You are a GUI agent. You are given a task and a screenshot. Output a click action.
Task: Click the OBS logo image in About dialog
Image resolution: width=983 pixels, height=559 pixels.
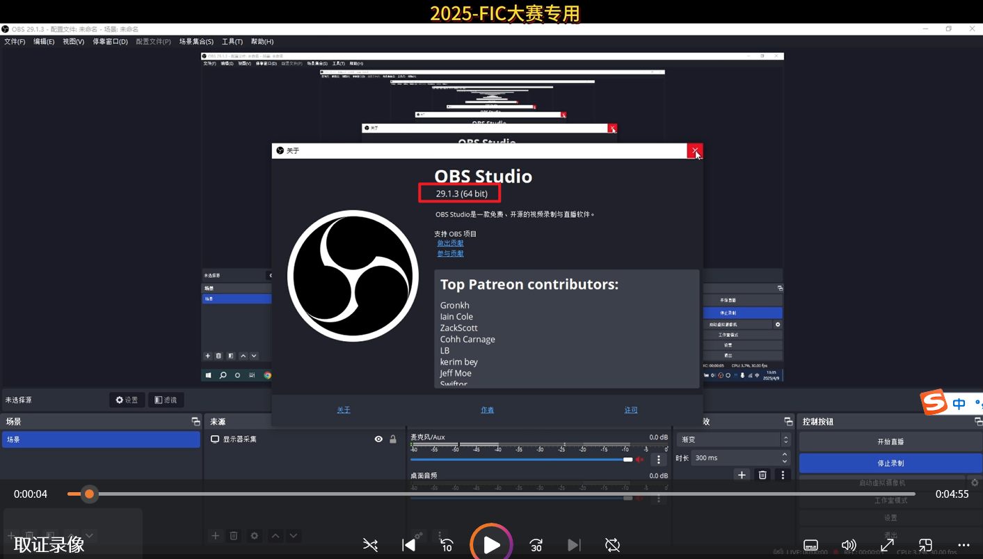click(353, 276)
